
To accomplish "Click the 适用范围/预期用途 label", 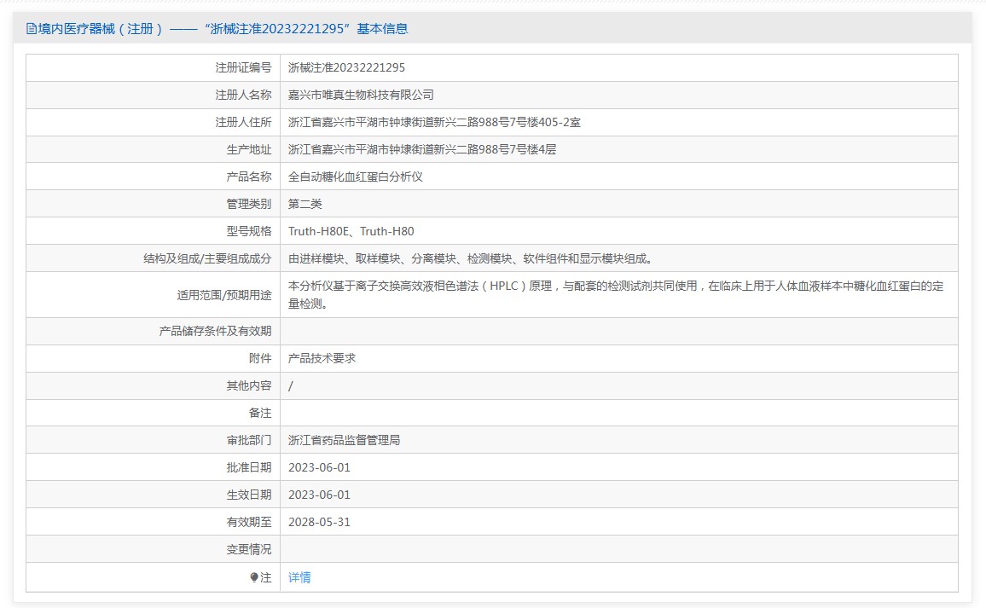I will [223, 295].
